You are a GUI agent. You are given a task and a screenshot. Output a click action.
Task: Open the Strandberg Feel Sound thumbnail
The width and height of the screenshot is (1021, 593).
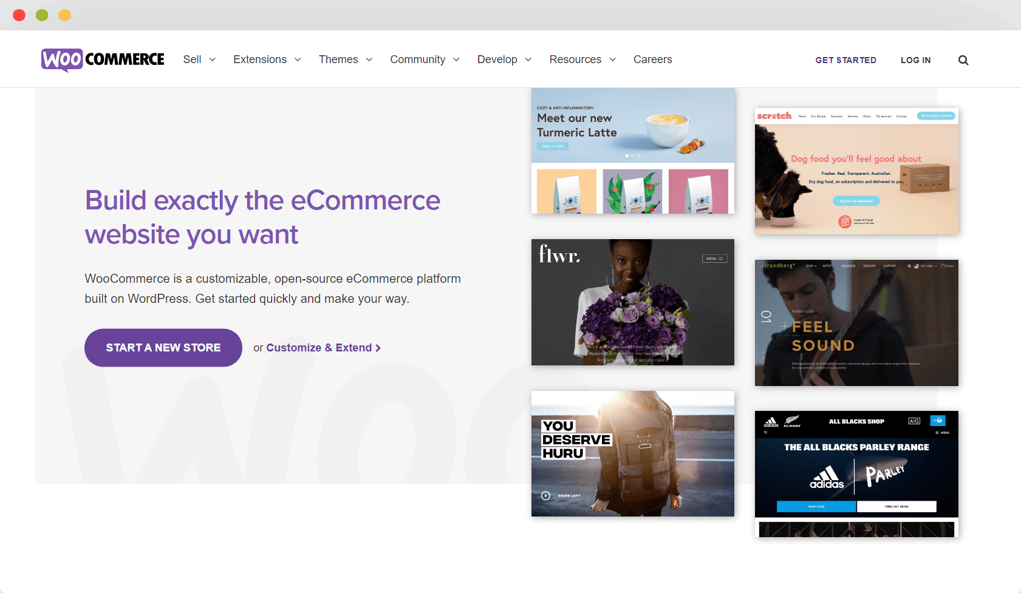point(856,323)
